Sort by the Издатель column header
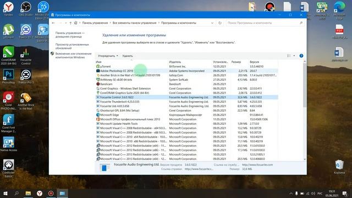 [190, 62]
